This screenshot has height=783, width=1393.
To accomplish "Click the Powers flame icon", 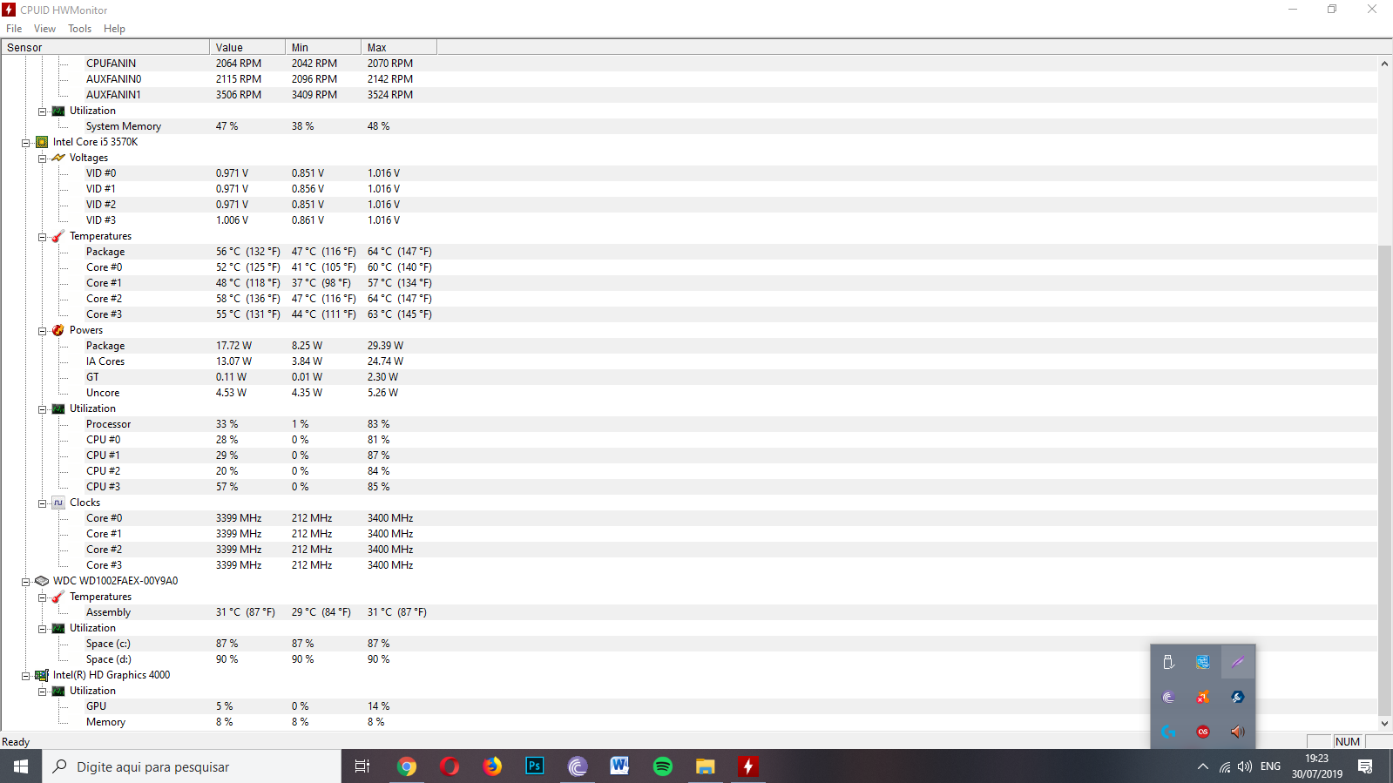I will click(x=58, y=330).
